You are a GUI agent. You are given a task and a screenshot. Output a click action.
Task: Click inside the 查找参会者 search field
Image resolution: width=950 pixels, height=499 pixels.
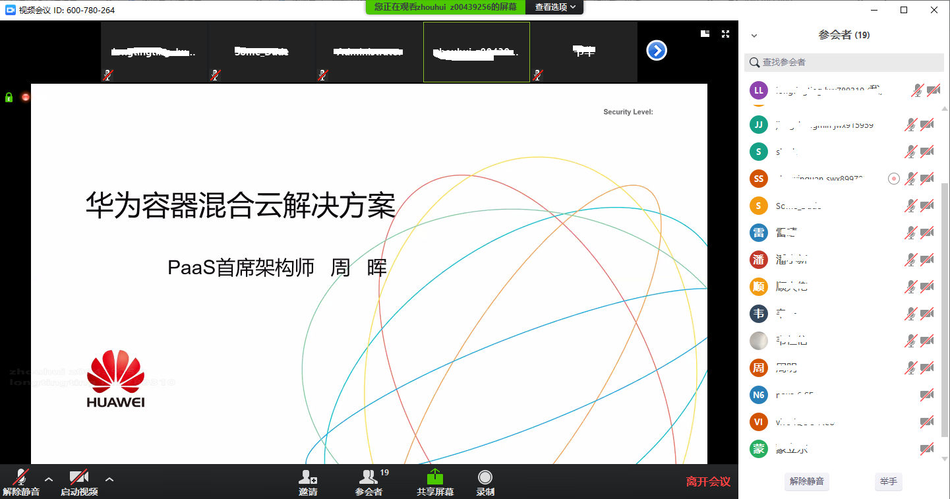(x=845, y=63)
